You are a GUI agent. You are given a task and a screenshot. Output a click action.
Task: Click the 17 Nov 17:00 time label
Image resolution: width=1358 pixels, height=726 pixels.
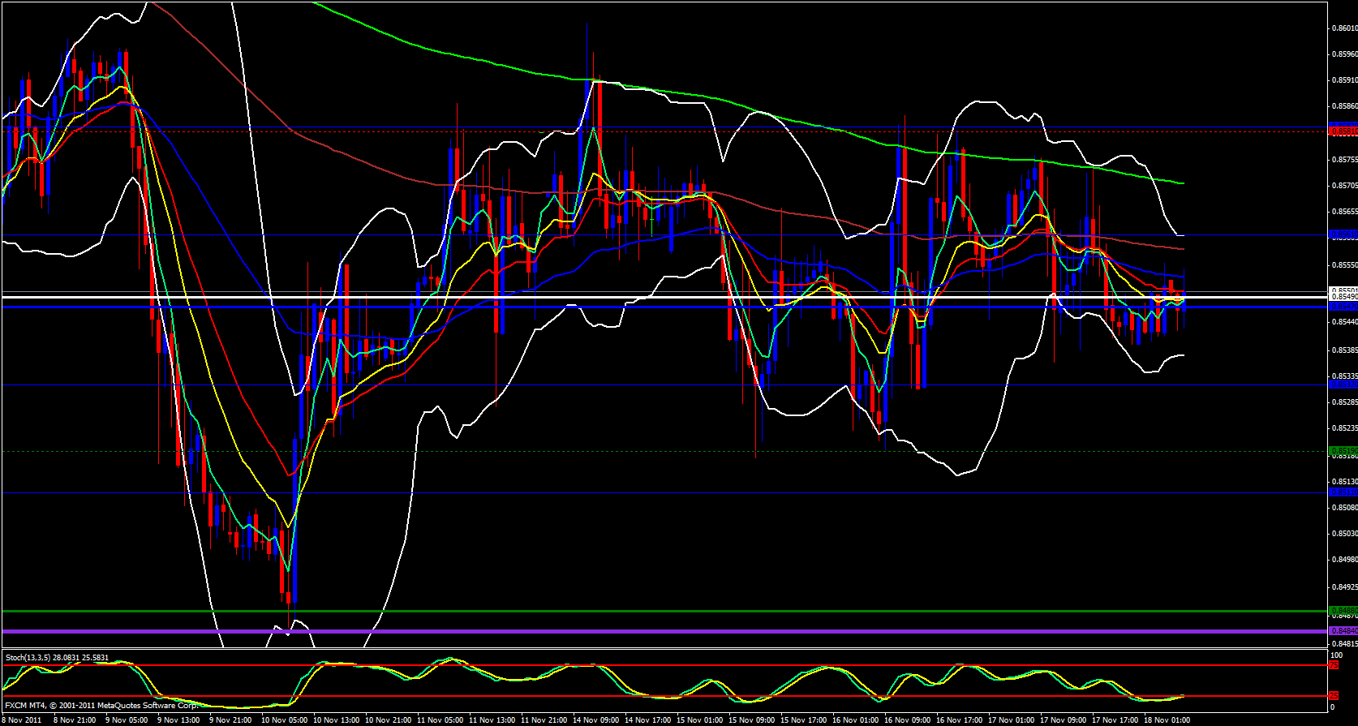[1114, 720]
